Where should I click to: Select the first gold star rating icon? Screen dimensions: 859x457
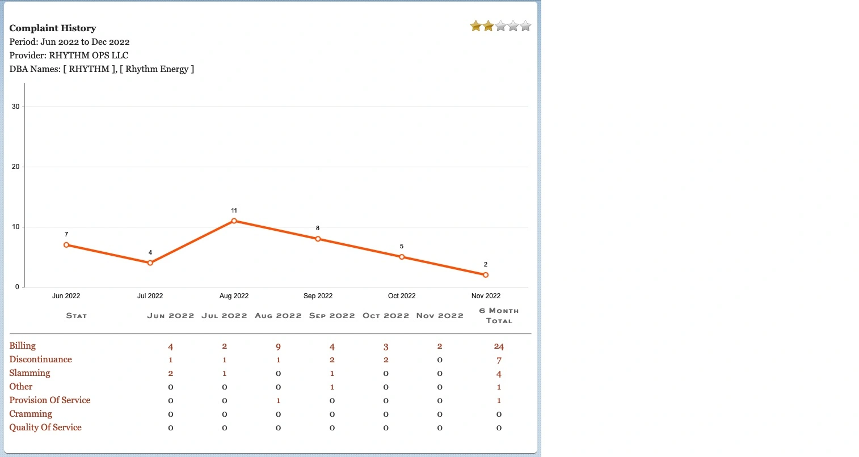[475, 25]
